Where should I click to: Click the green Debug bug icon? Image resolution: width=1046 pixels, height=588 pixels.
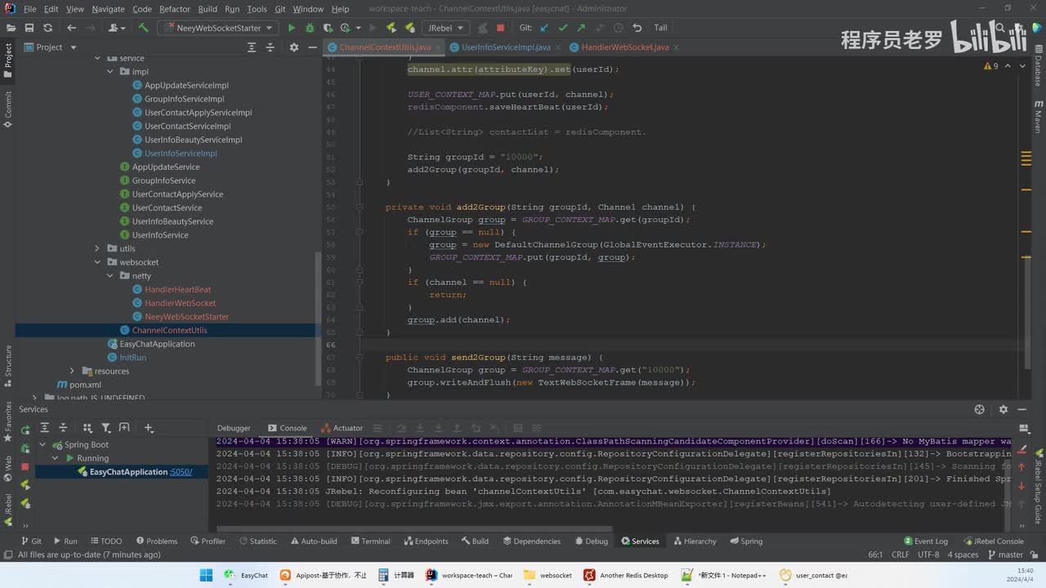(309, 28)
